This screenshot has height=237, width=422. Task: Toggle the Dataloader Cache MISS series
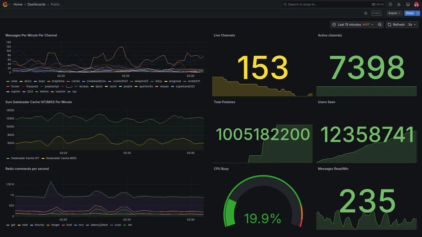pyautogui.click(x=61, y=158)
